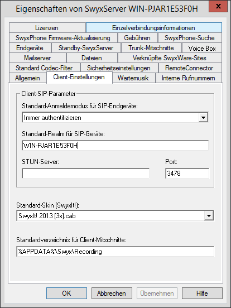Open the RemoteConnector tab
The height and width of the screenshot is (308, 231).
pos(190,68)
